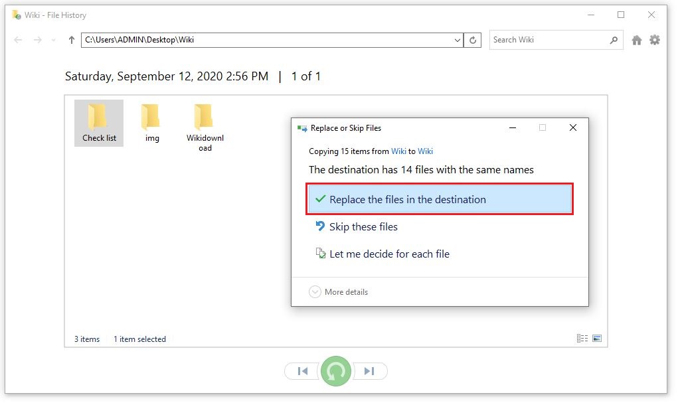Open recent locations dropdown arrow
Viewport: 680px width, 403px height.
(53, 40)
